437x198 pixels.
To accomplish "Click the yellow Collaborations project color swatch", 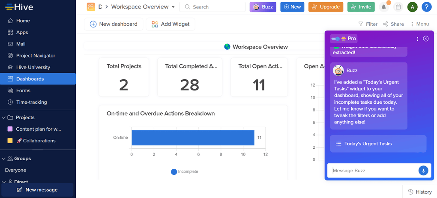I will tap(10, 141).
